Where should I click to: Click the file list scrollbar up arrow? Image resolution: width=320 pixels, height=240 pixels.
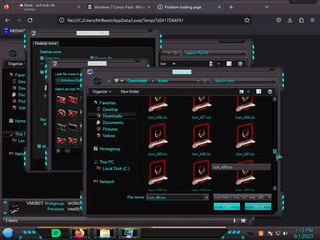coord(275,99)
